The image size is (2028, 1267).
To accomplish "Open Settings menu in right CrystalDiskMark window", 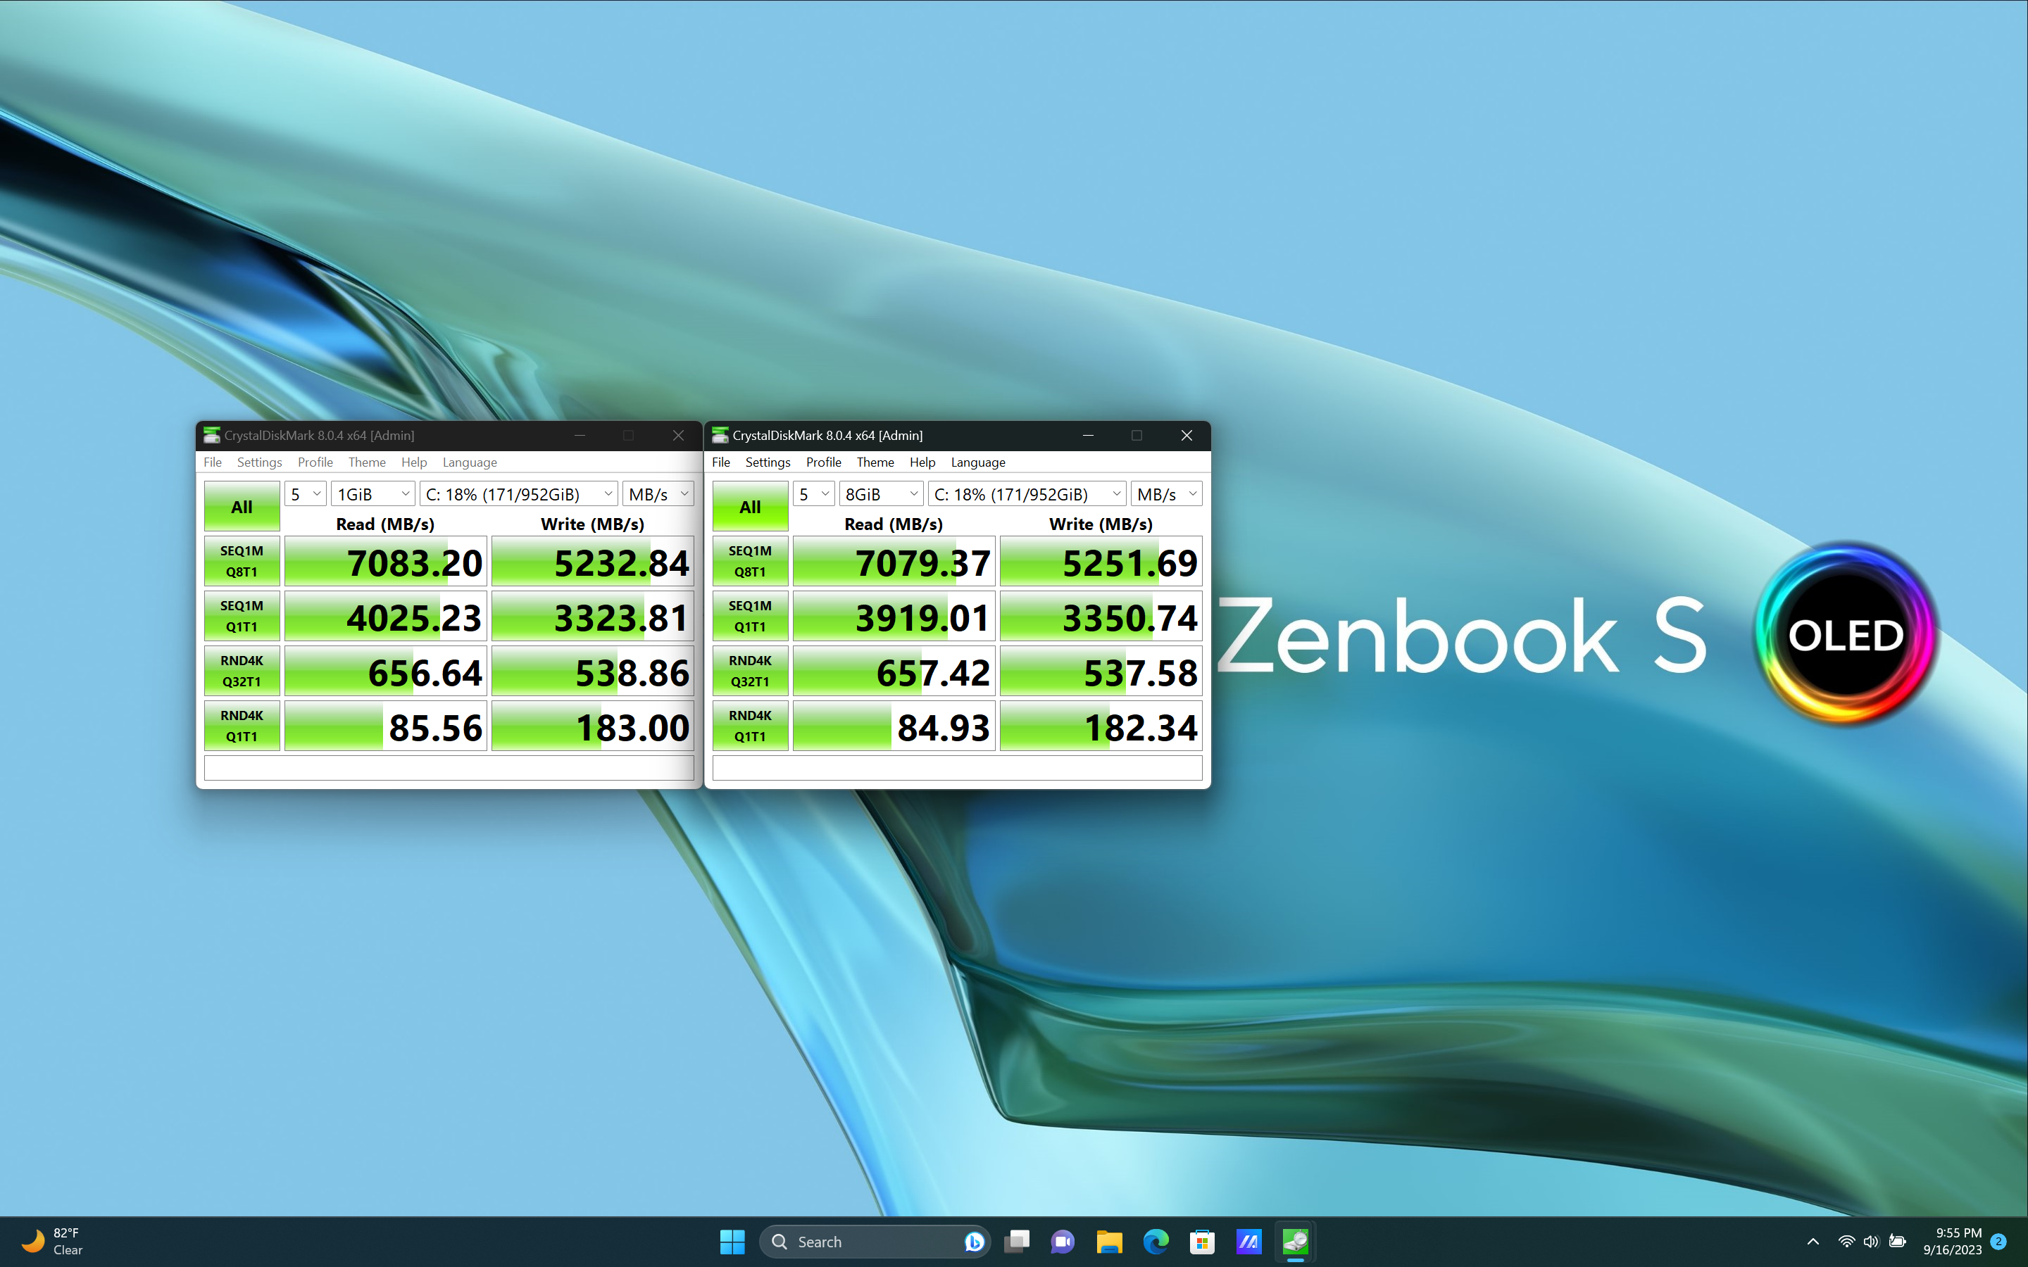I will (x=767, y=462).
